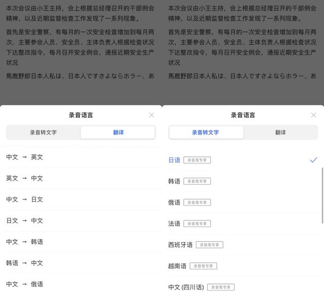Click paragraph starting 首先是安全警察 in left pane
The image size is (324, 292).
pos(80,47)
